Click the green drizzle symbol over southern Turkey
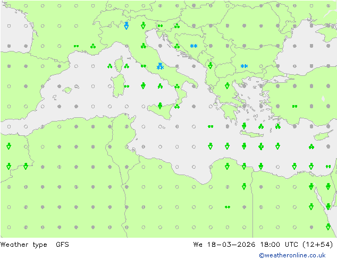Viewport: 337px width, 260px height. [x=294, y=106]
